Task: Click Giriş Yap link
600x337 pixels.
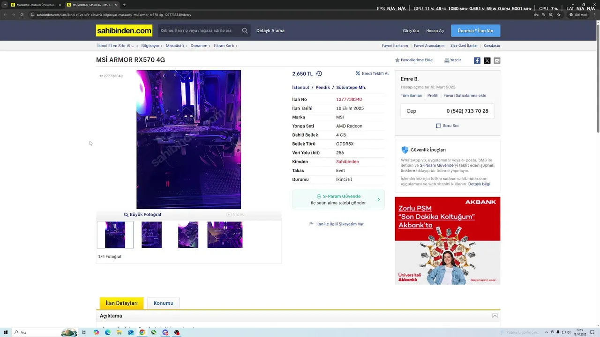Action: (x=411, y=31)
